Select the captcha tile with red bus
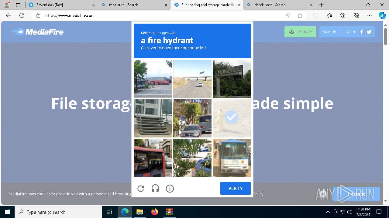Viewport: 389px width, 218px height. tap(153, 158)
